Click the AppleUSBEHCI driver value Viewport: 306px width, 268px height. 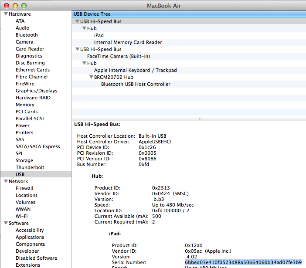(x=155, y=142)
